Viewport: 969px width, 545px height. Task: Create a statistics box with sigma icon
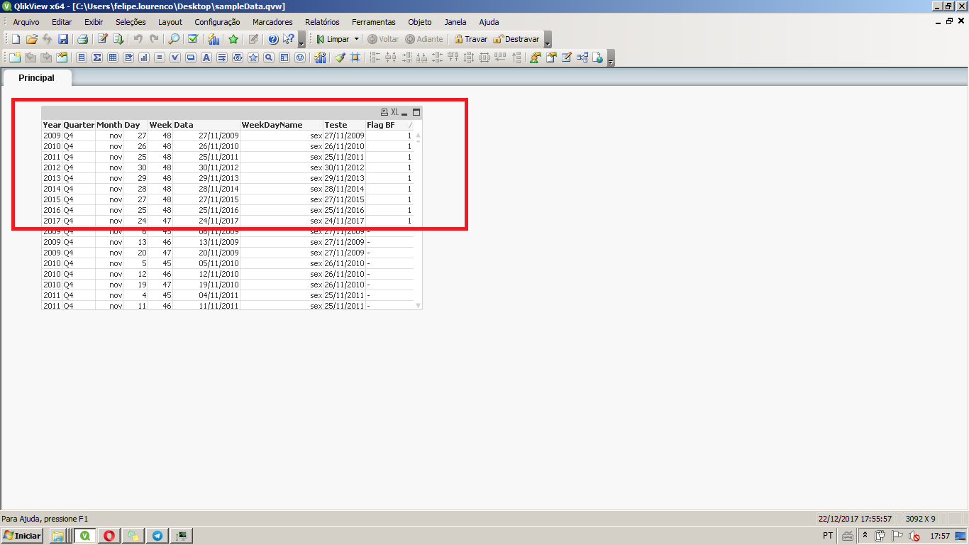(x=97, y=57)
